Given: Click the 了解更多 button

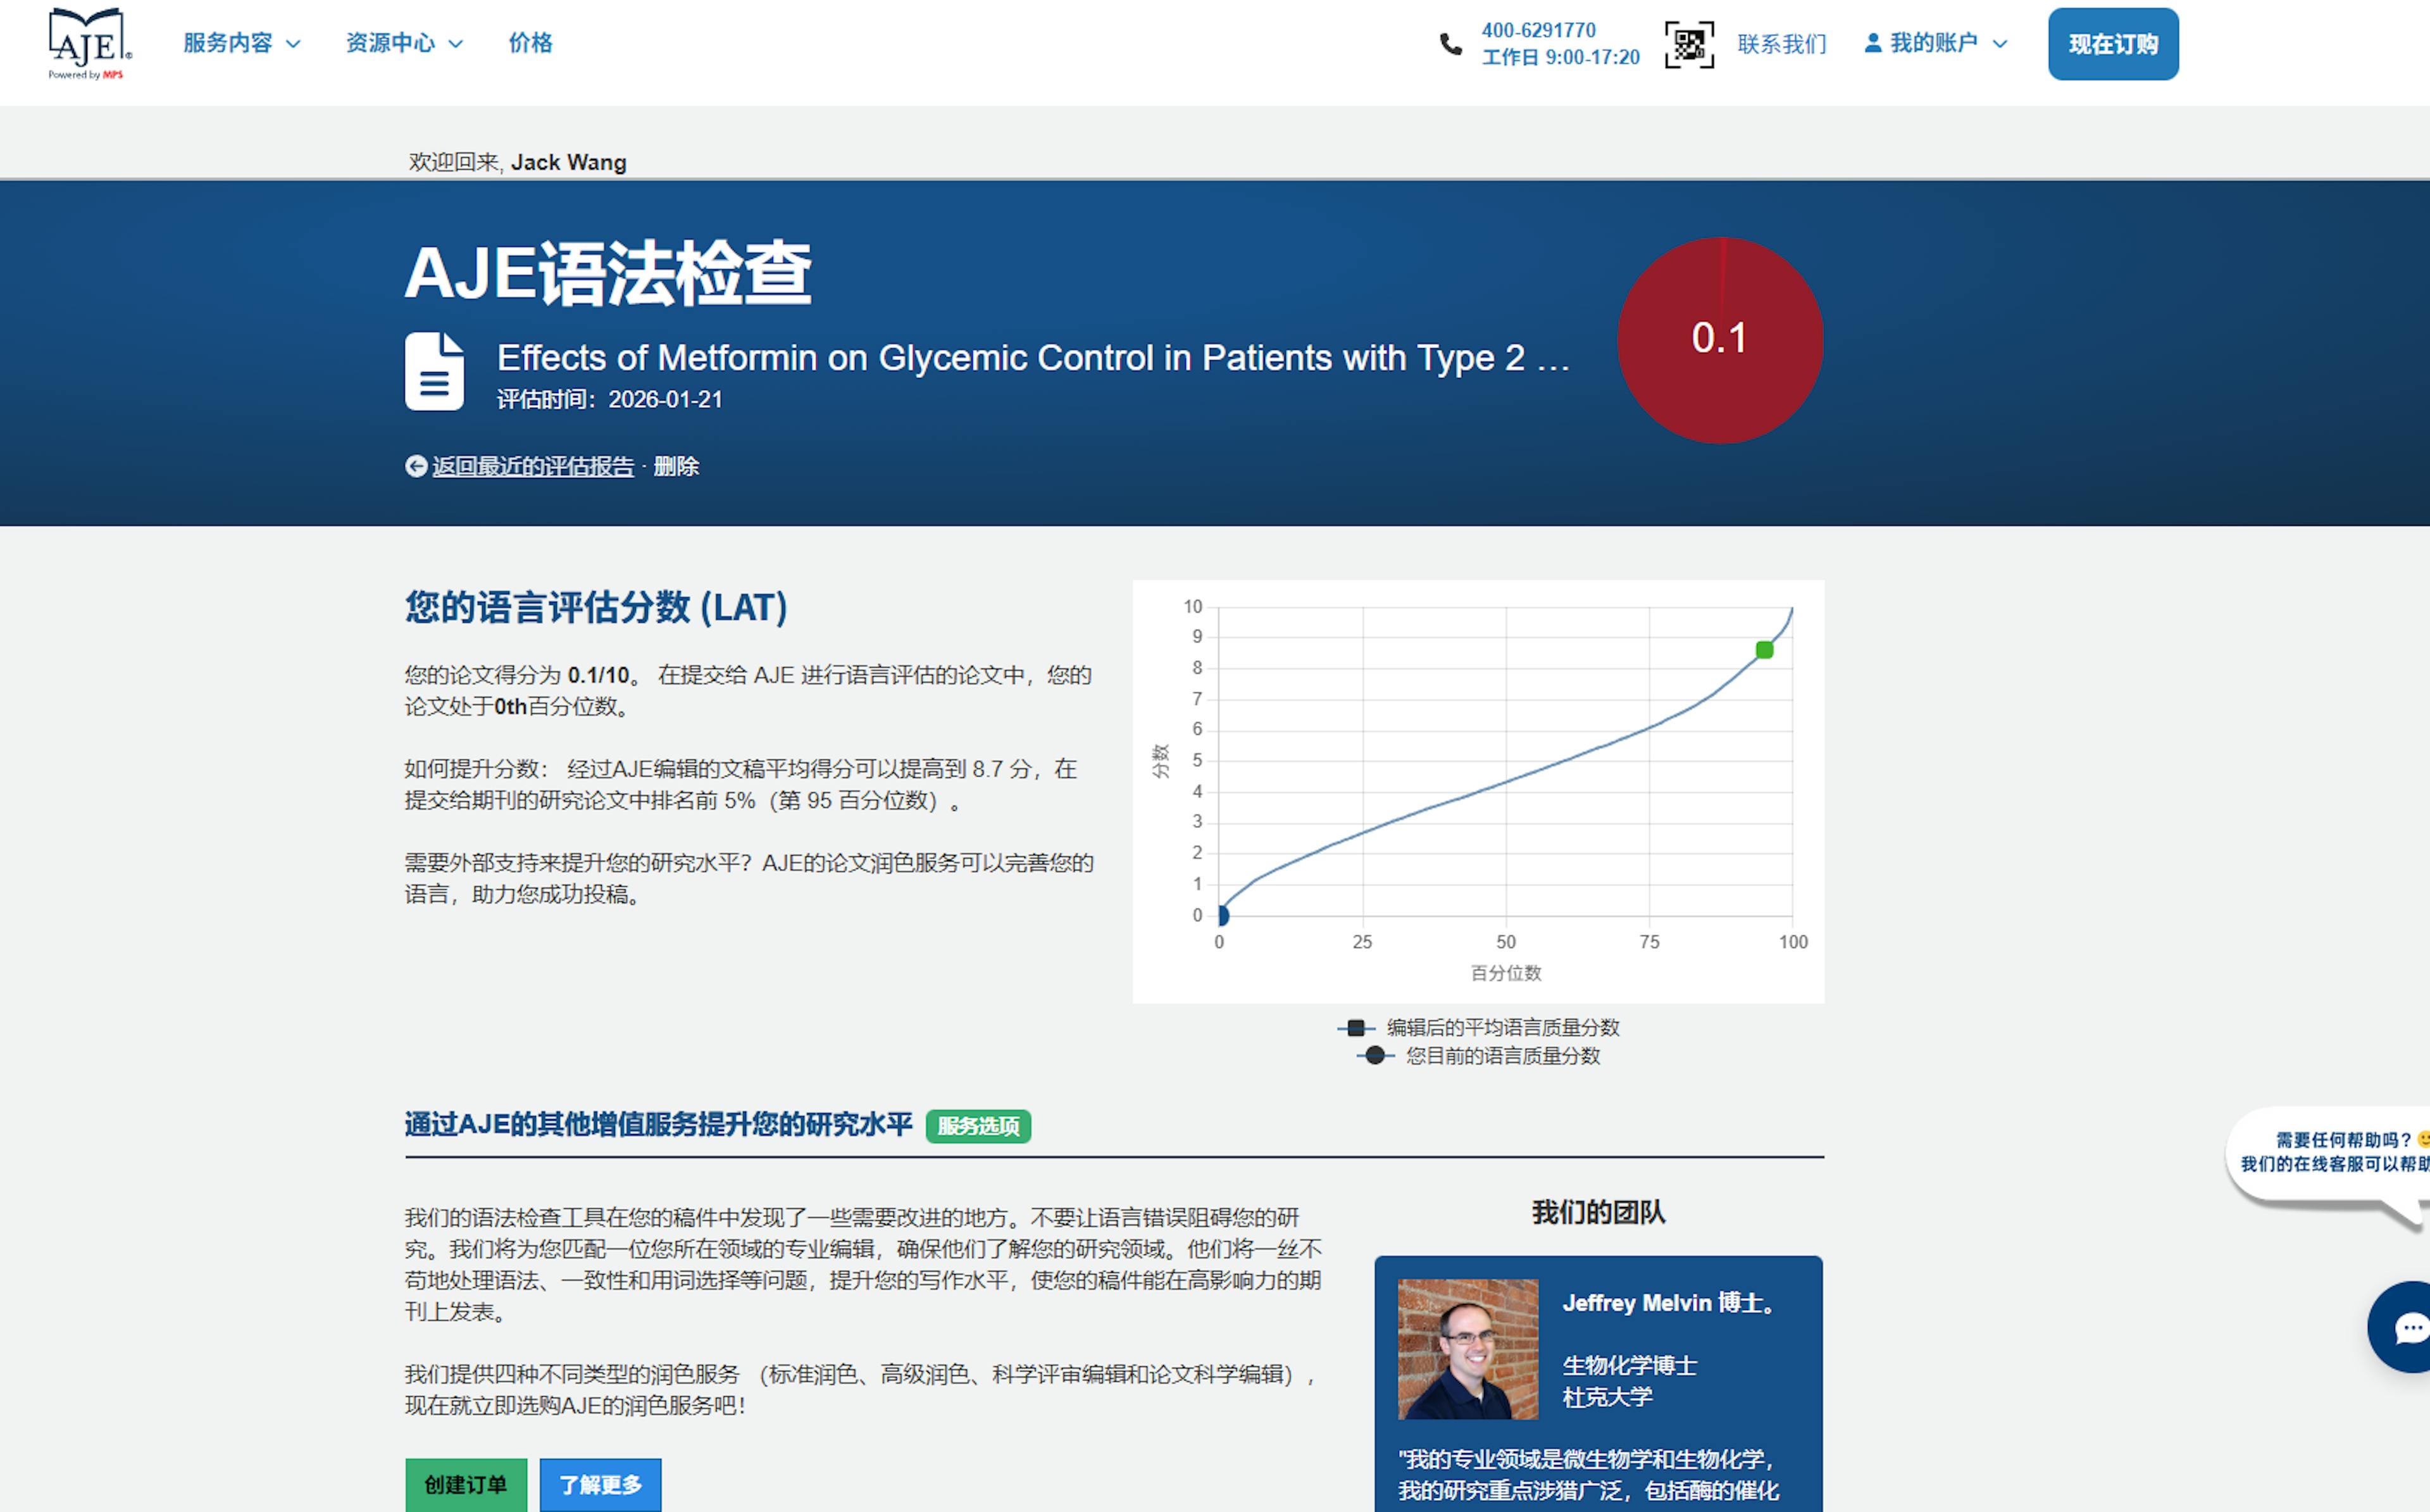Looking at the screenshot, I should 600,1485.
